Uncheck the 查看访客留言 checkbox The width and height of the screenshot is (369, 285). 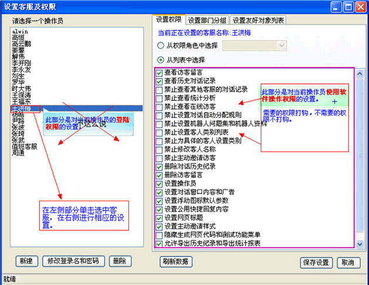[159, 72]
